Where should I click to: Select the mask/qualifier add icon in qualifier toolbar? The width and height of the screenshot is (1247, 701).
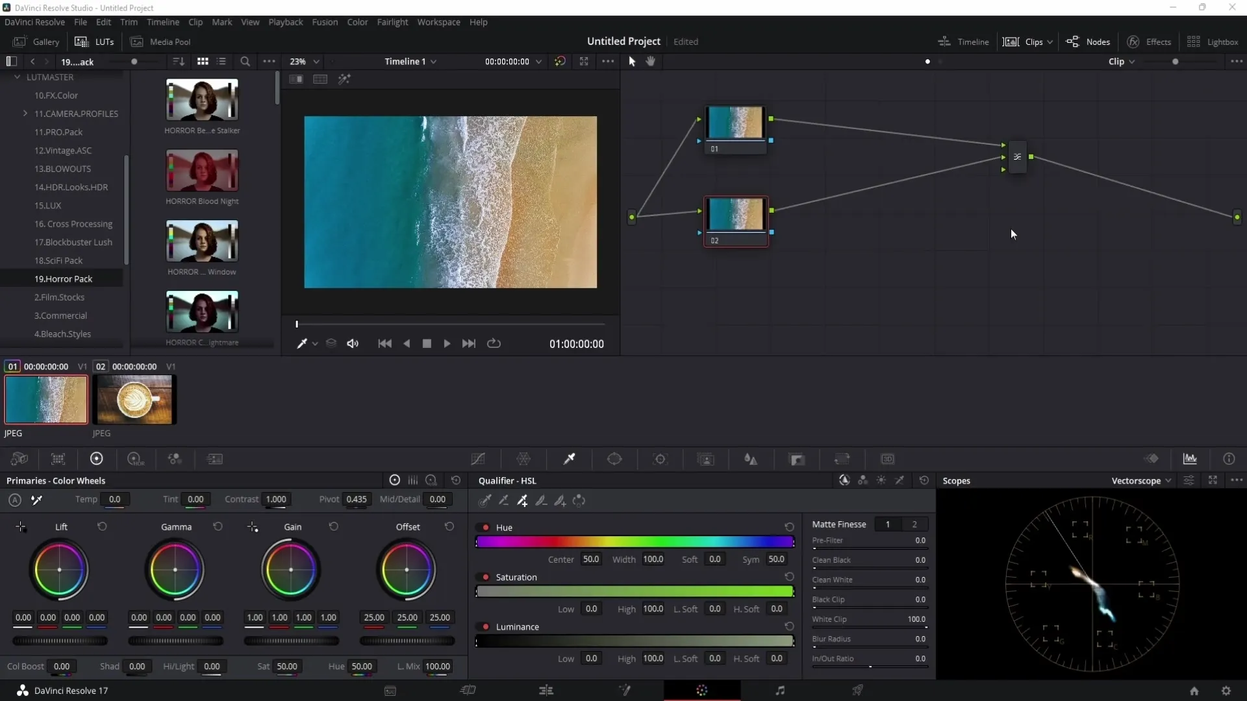523,500
